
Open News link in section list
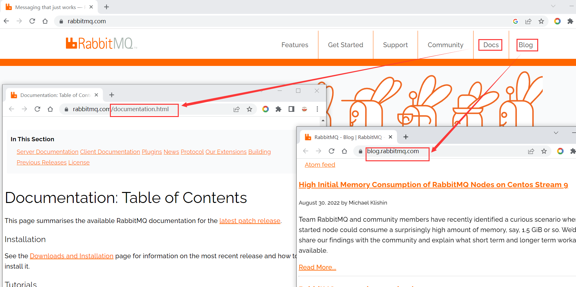click(x=171, y=152)
